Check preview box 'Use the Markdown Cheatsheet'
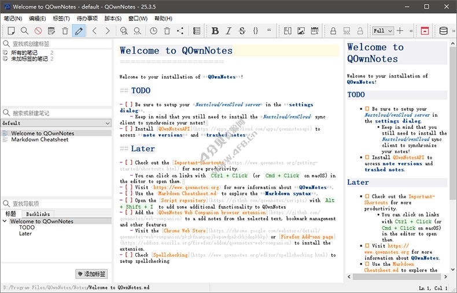457x293 pixels. coord(367,264)
